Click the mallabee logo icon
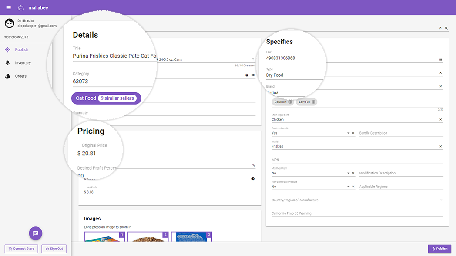 pos(21,7)
